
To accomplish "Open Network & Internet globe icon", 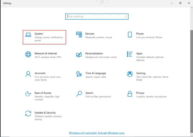I will click(28, 54).
